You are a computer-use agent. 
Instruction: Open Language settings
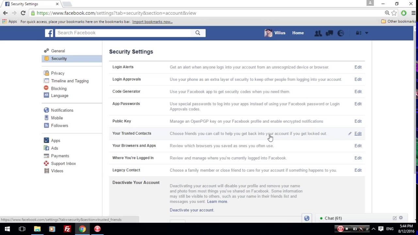tap(59, 96)
